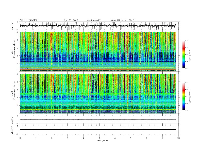Click the ch.1 spectrogram plot
Image resolution: width=201 pixels, height=155 pixels.
[98, 52]
